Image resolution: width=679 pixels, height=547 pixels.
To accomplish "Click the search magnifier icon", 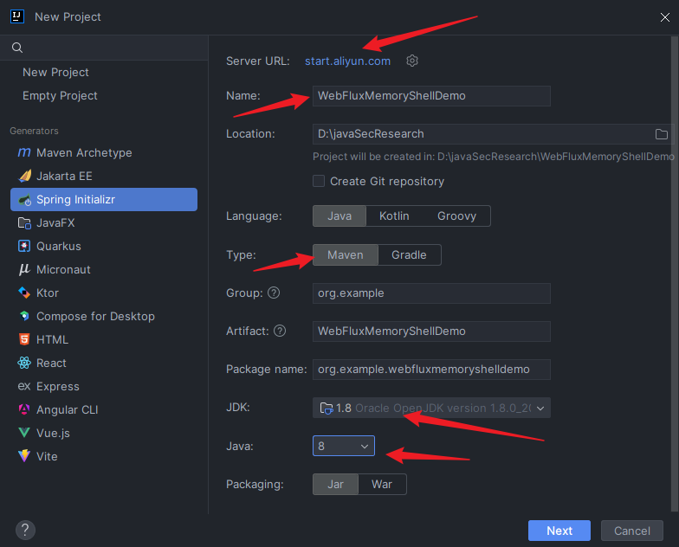I will (17, 48).
